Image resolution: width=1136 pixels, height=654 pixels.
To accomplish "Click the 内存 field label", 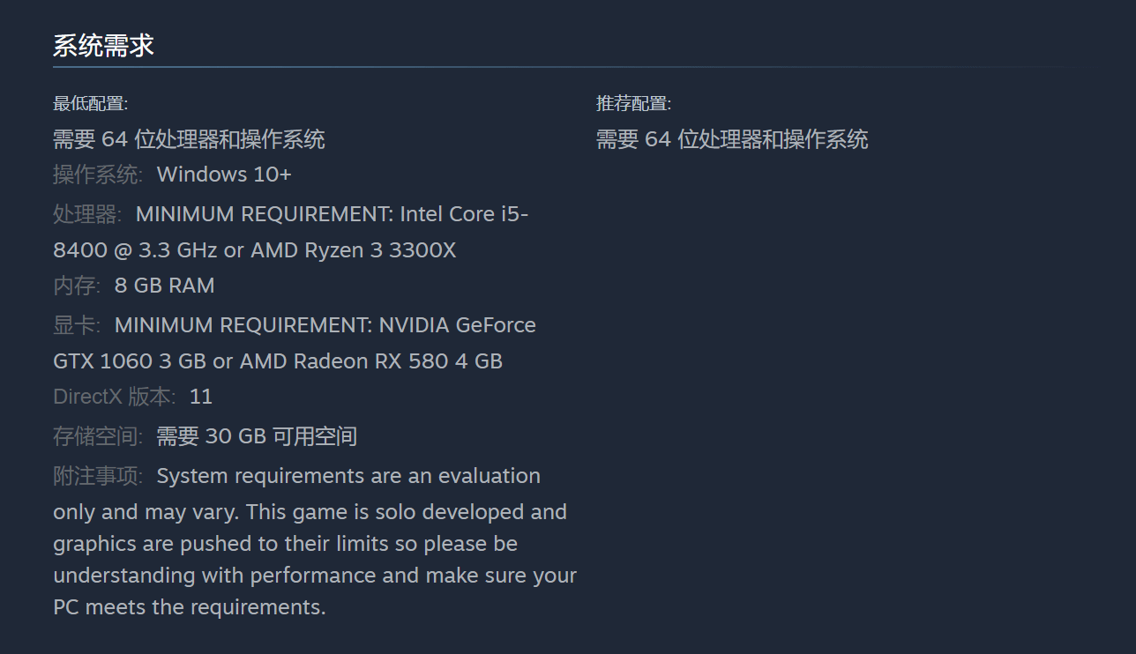I will pos(77,286).
